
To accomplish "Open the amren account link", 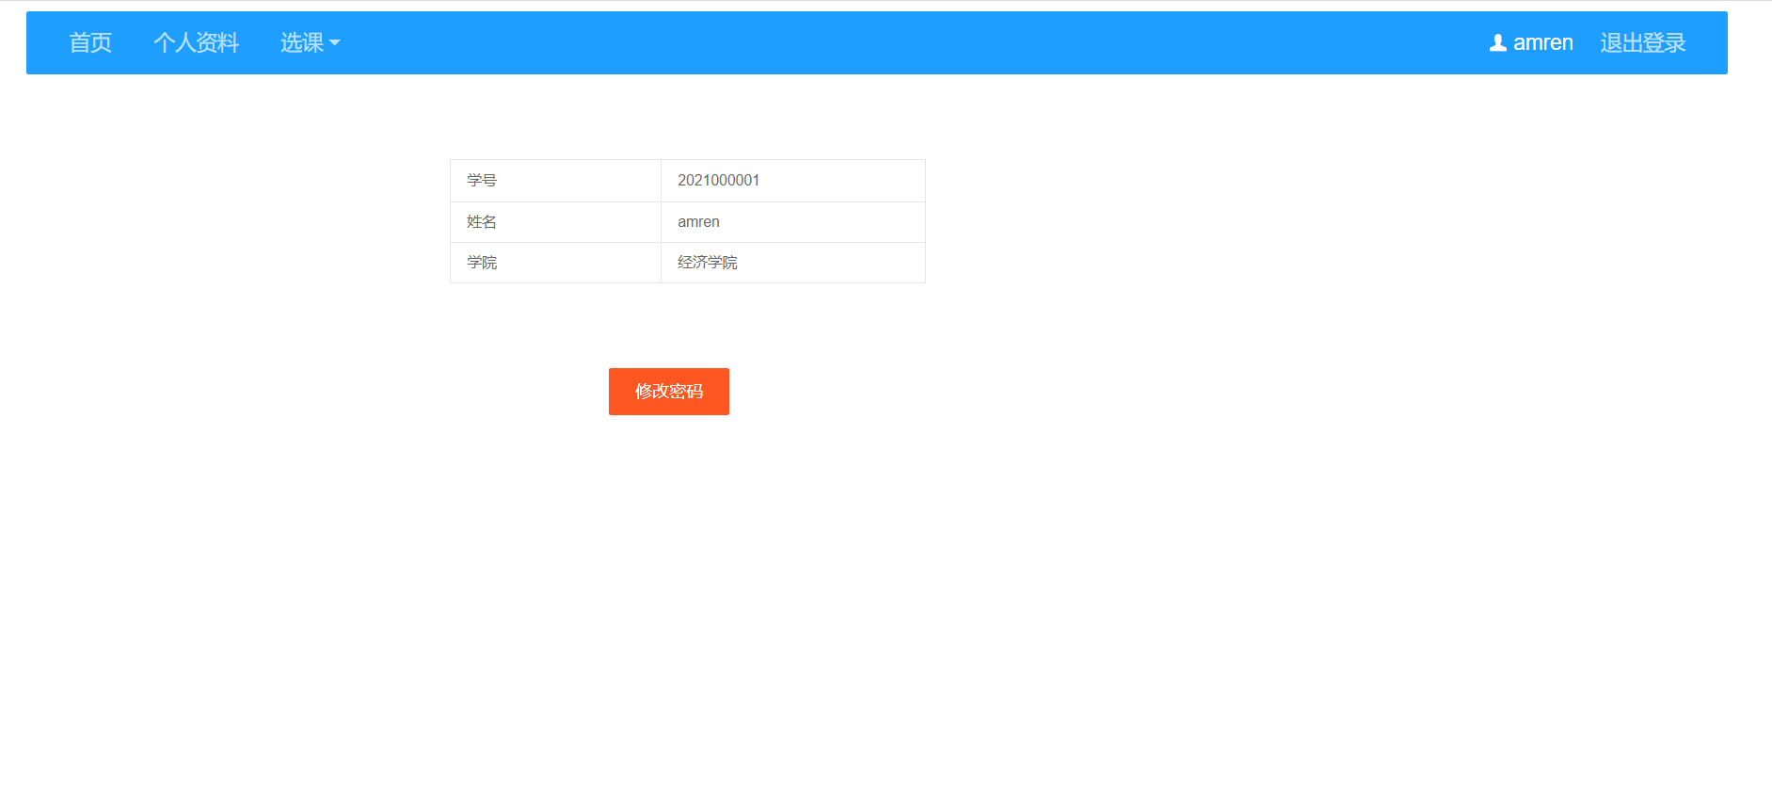I will 1531,42.
